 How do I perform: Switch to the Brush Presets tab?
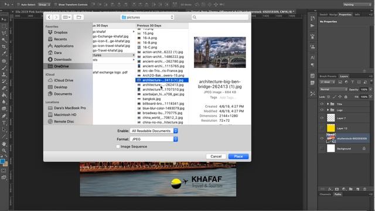pyautogui.click(x=328, y=76)
